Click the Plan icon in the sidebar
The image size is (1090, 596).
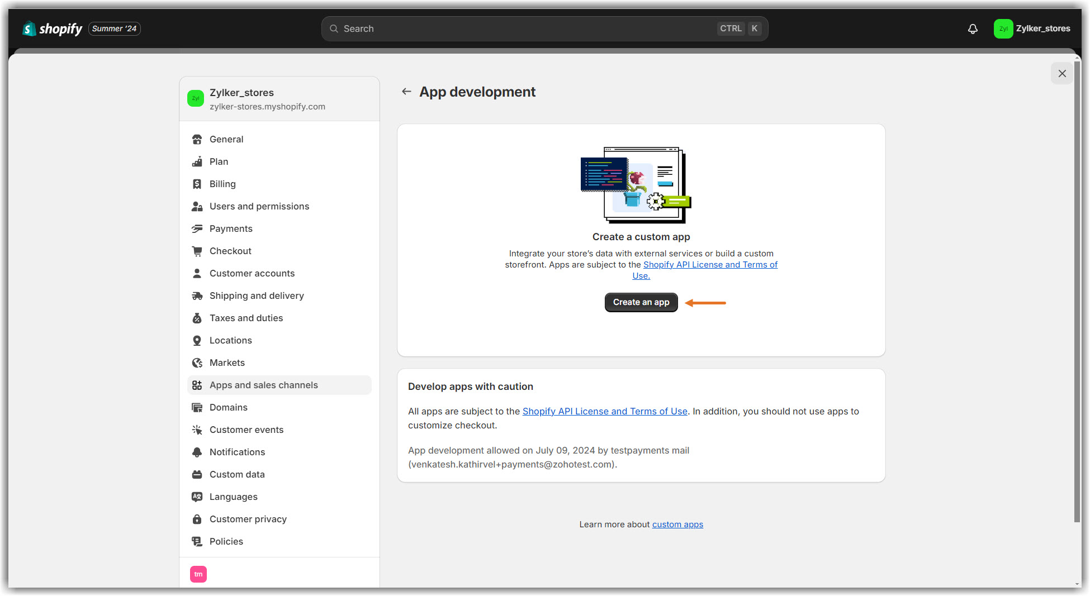pyautogui.click(x=197, y=161)
